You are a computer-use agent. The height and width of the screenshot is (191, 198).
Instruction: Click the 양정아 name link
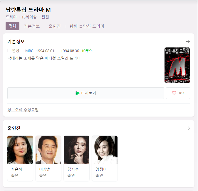tap(101, 169)
